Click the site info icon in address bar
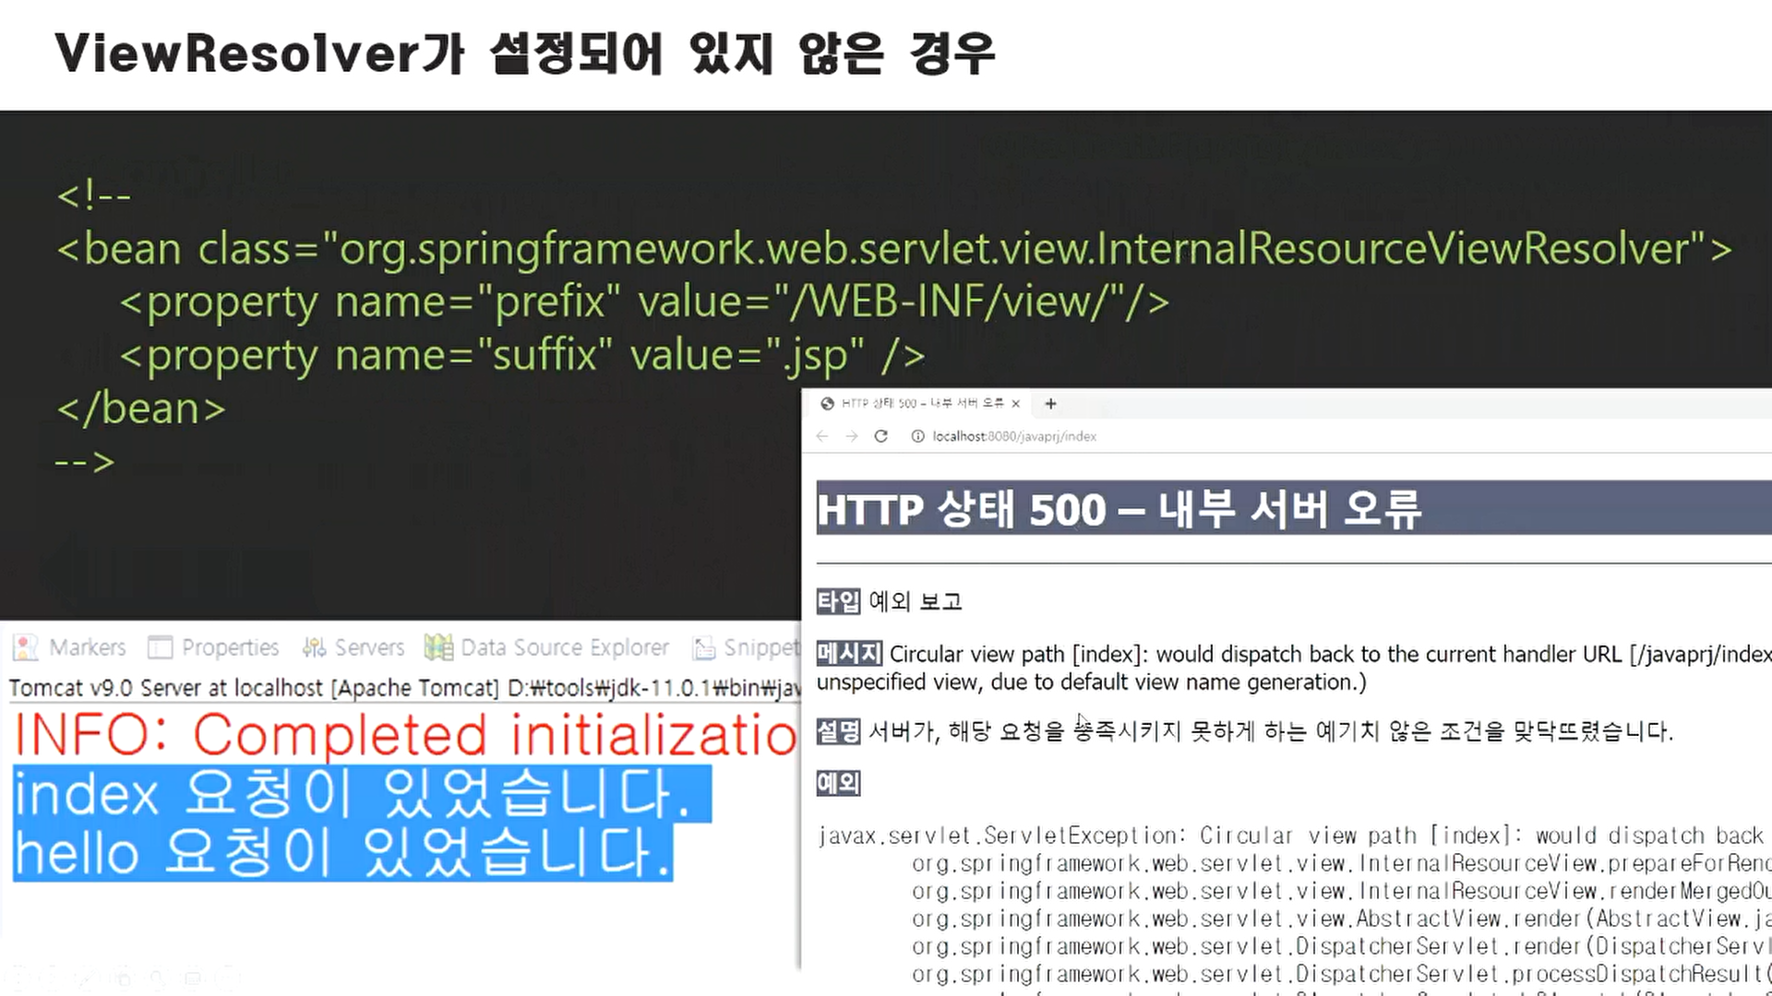This screenshot has height=996, width=1772. tap(917, 436)
